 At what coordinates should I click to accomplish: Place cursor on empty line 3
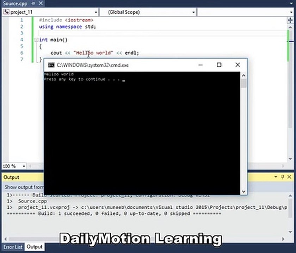[162, 33]
